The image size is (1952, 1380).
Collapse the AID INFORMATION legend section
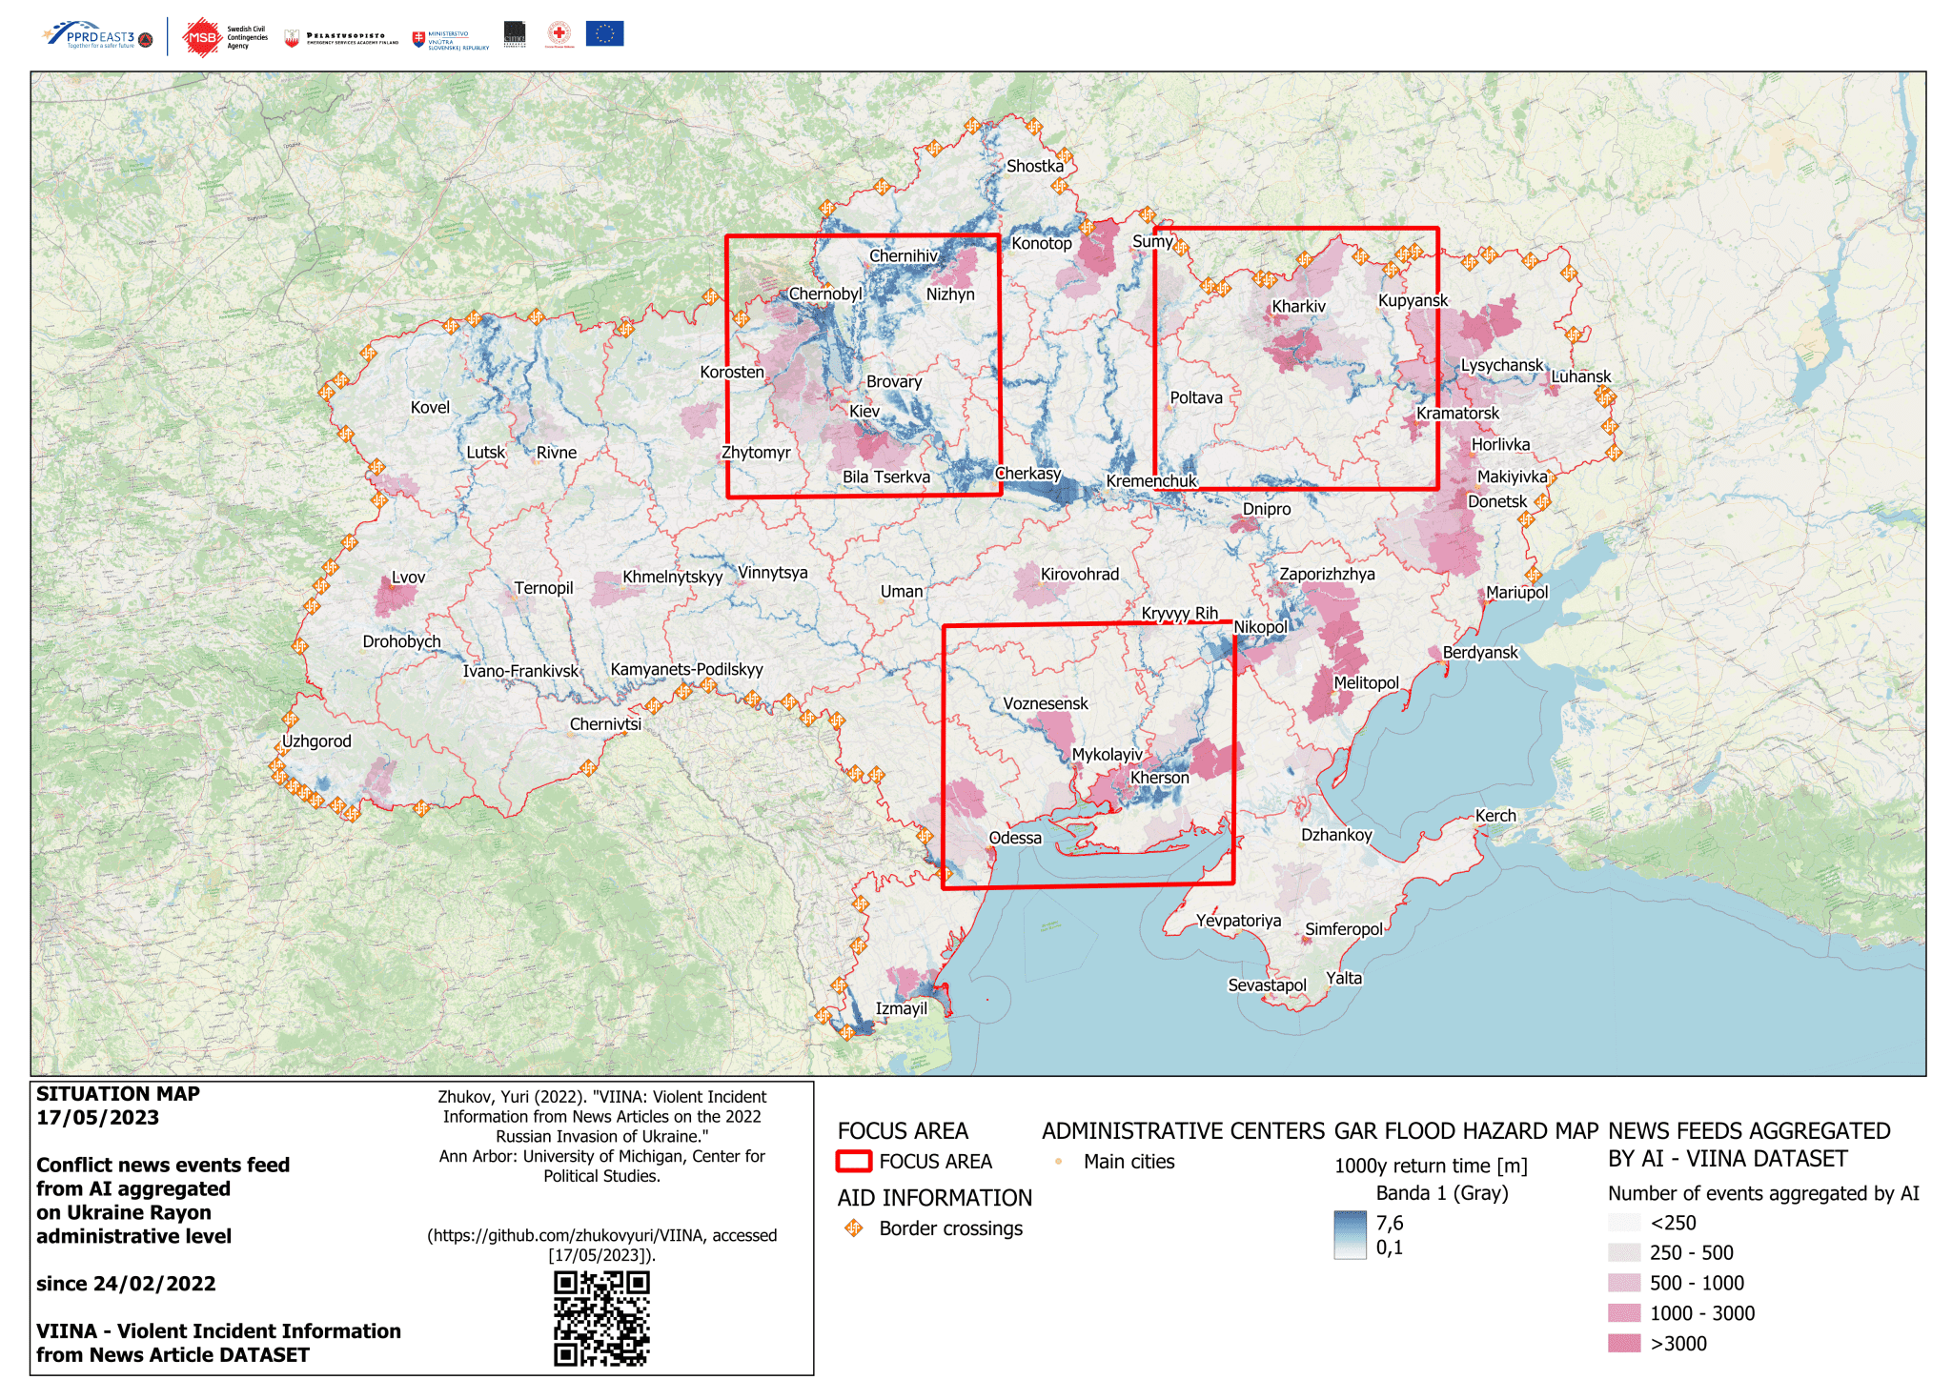[x=935, y=1198]
